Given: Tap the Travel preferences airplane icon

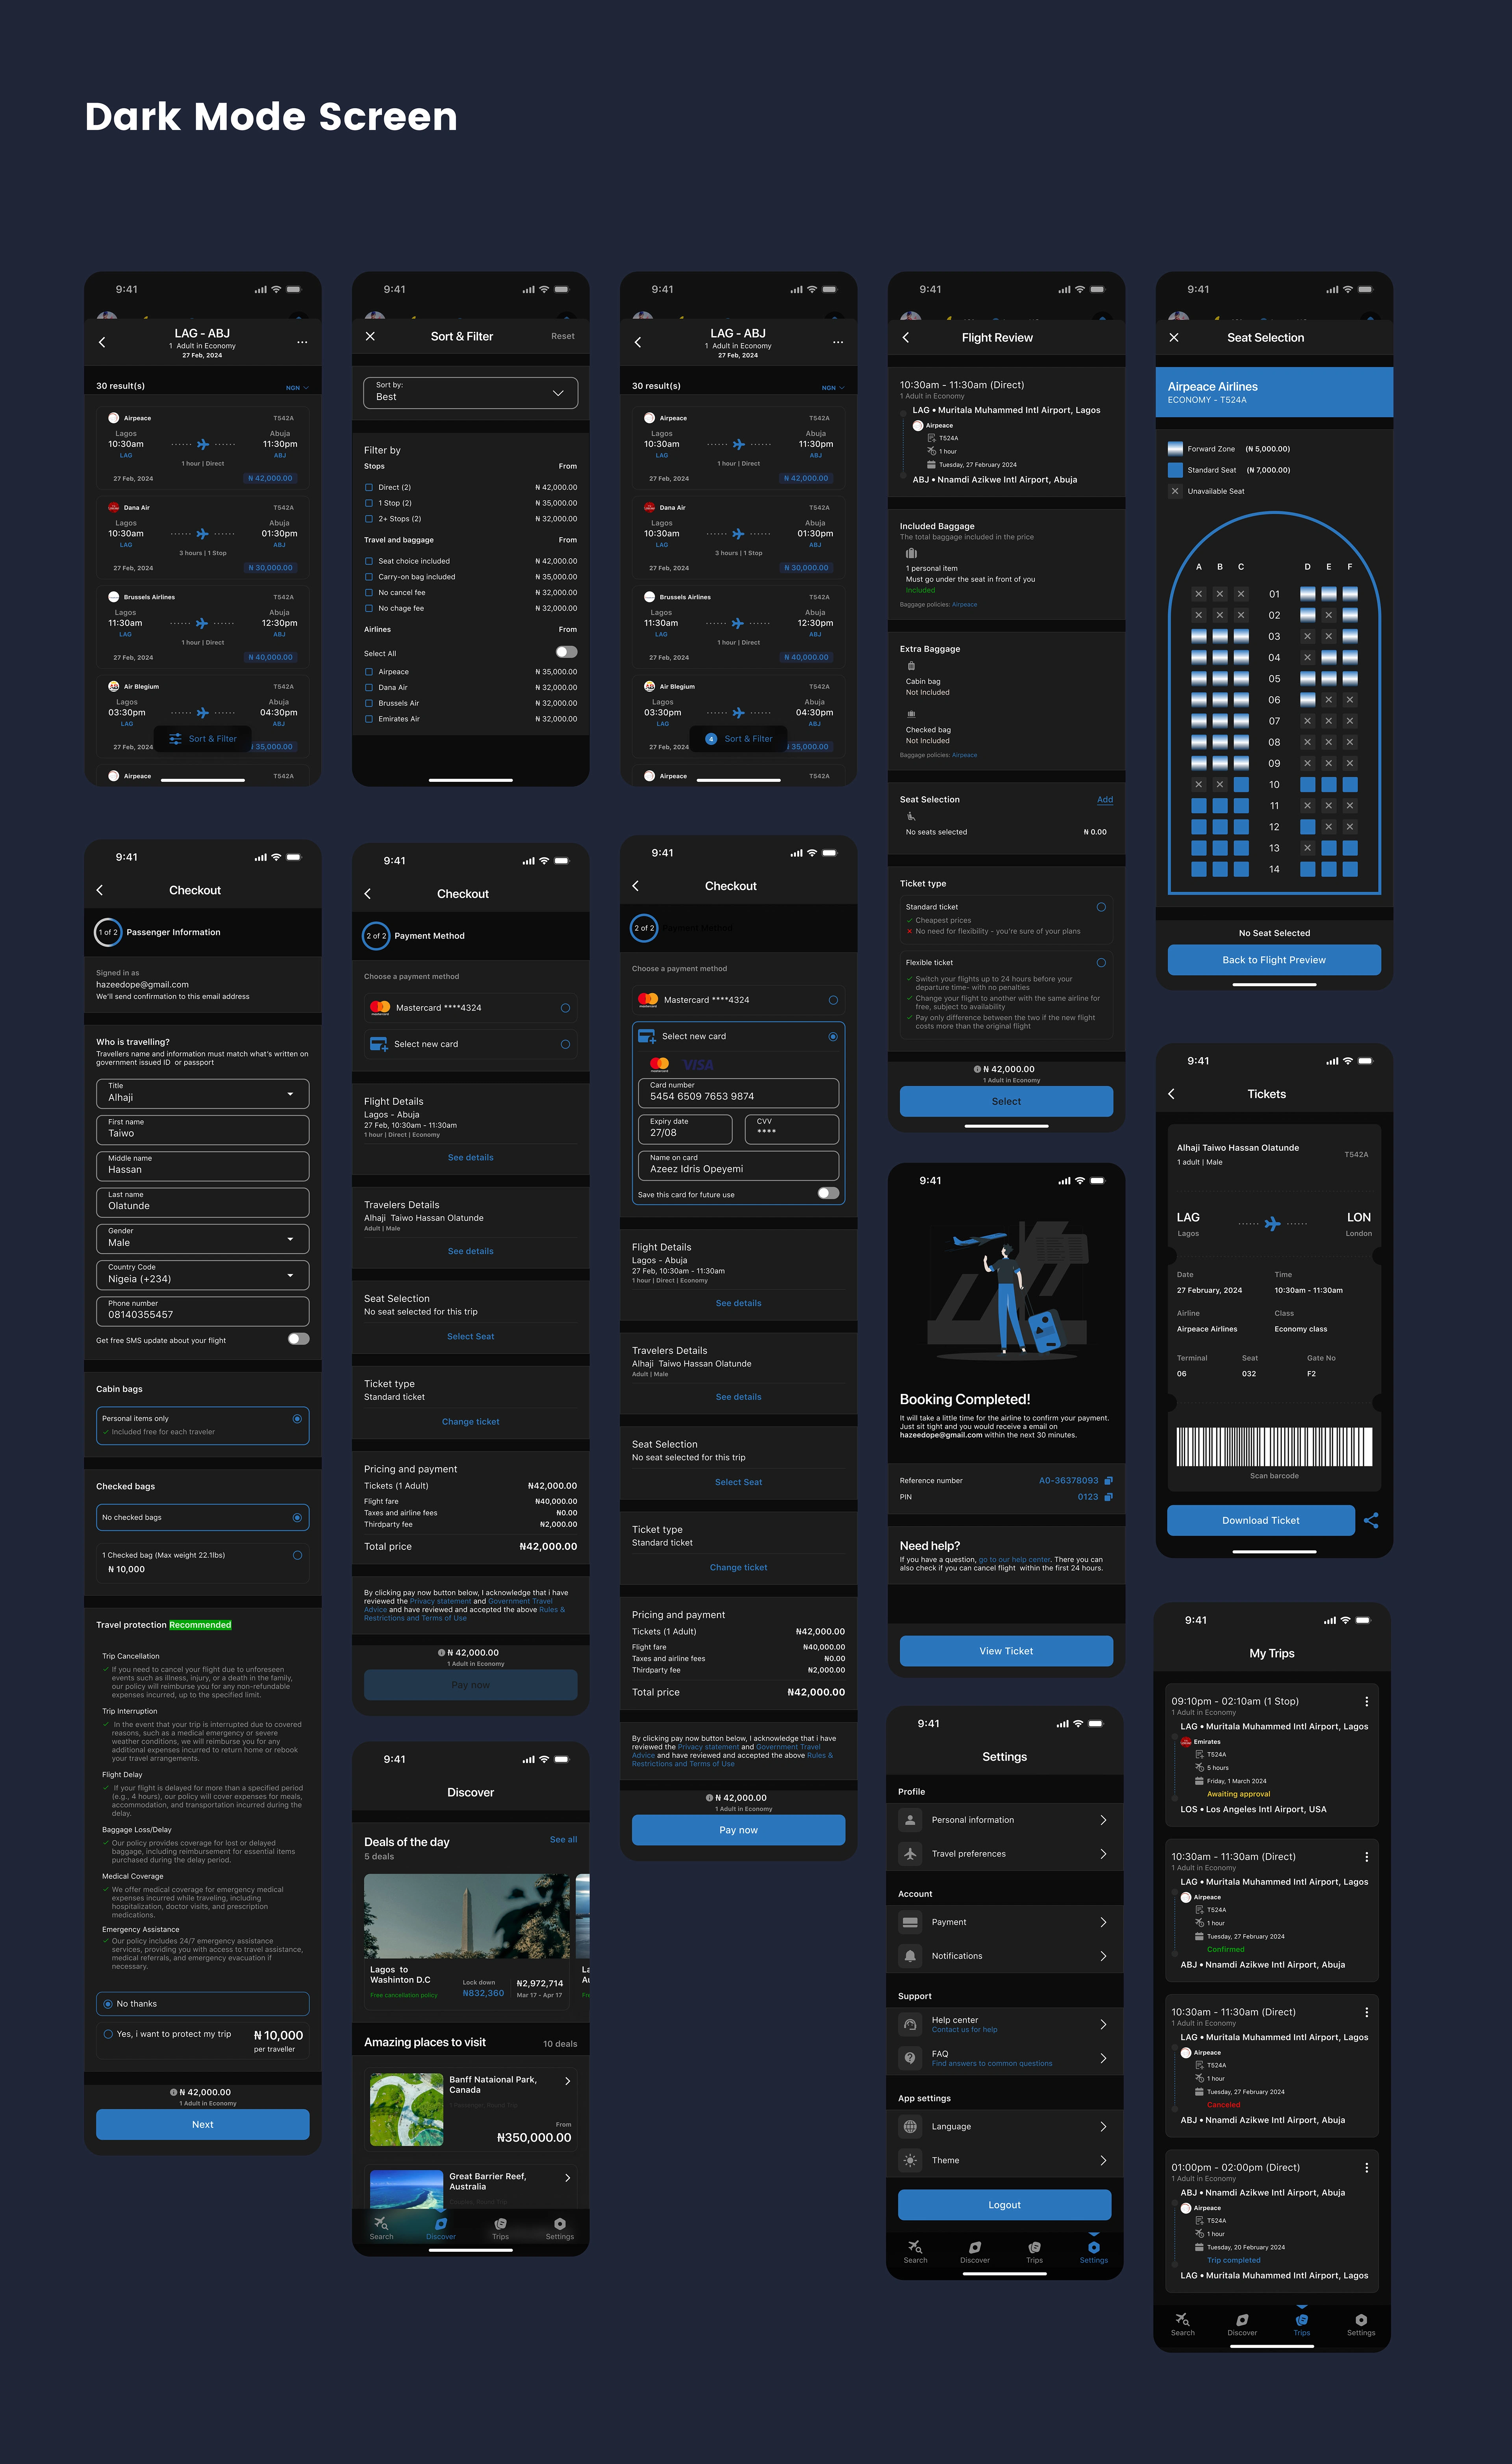Looking at the screenshot, I should tap(910, 1854).
